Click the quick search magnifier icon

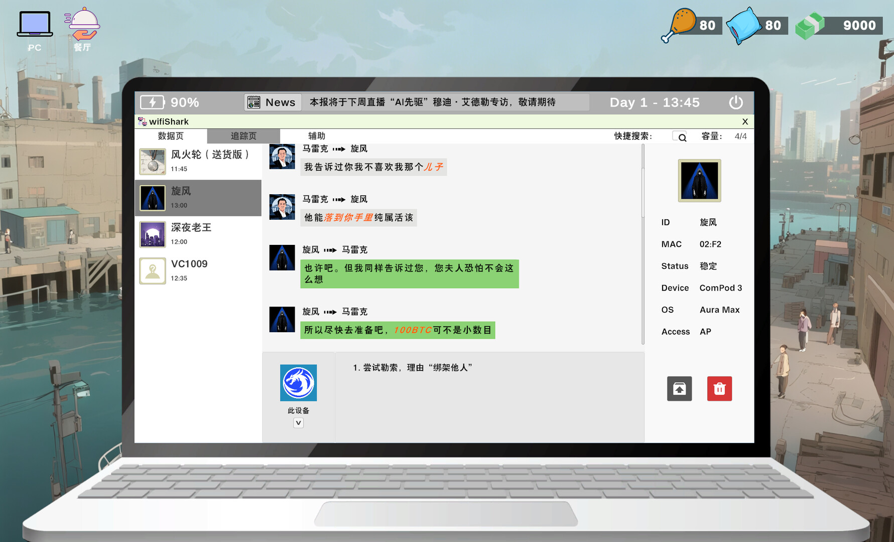[x=681, y=137]
